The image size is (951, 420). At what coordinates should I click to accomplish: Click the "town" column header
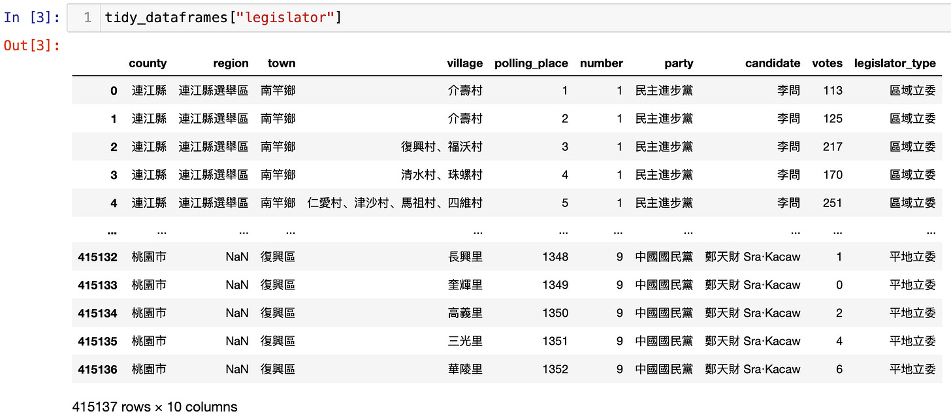282,63
